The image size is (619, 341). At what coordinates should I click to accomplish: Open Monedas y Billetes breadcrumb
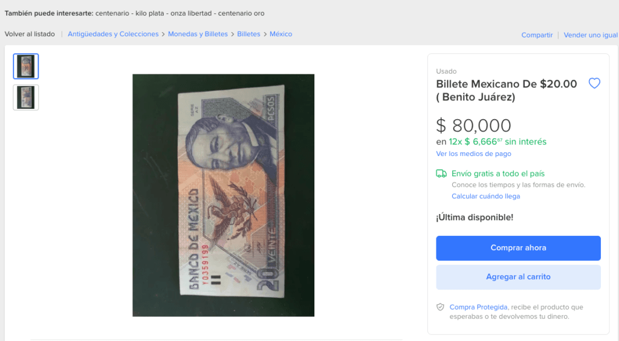point(198,34)
